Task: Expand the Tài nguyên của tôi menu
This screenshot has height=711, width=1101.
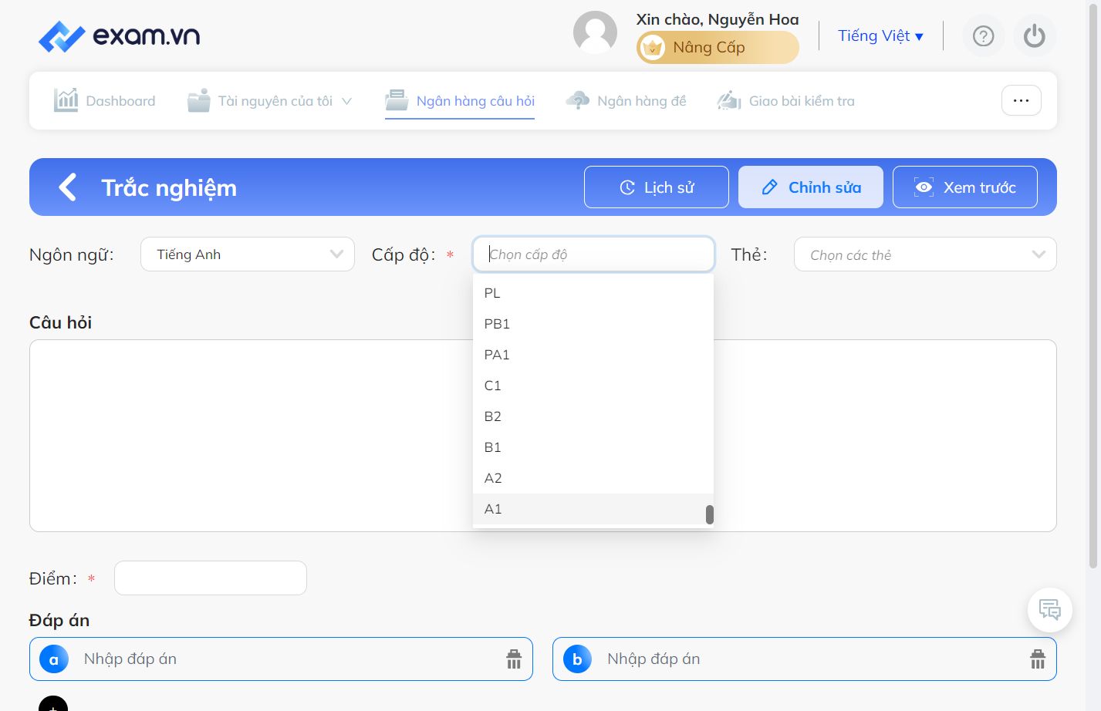Action: click(x=270, y=101)
